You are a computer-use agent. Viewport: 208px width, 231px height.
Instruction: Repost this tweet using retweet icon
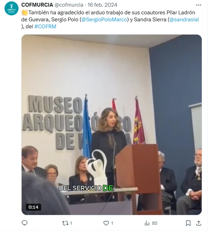tap(65, 223)
